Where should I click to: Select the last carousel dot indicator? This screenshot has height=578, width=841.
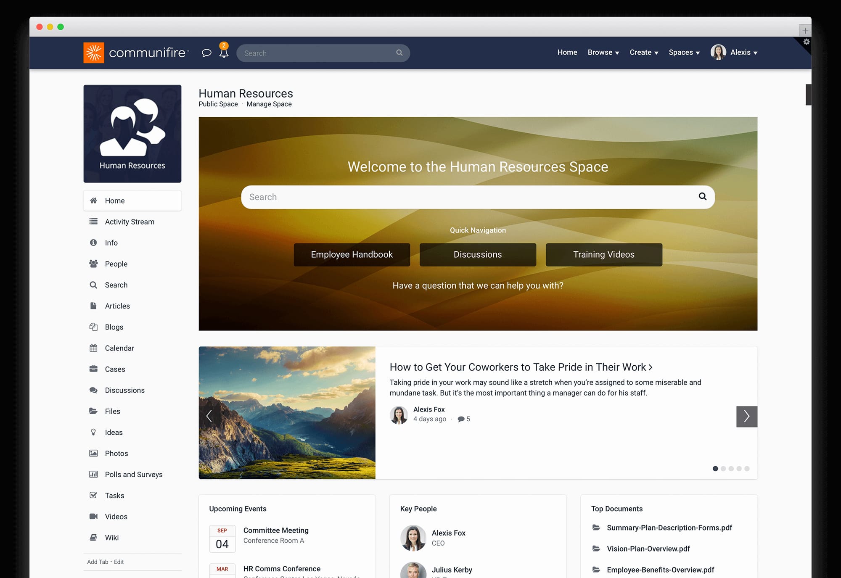tap(747, 468)
